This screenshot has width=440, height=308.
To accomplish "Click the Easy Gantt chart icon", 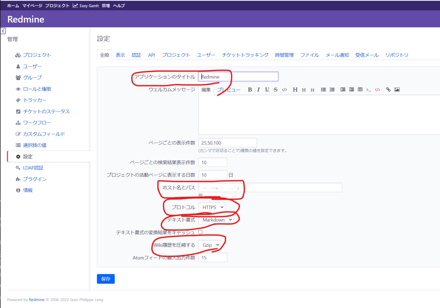I will click(x=75, y=5).
